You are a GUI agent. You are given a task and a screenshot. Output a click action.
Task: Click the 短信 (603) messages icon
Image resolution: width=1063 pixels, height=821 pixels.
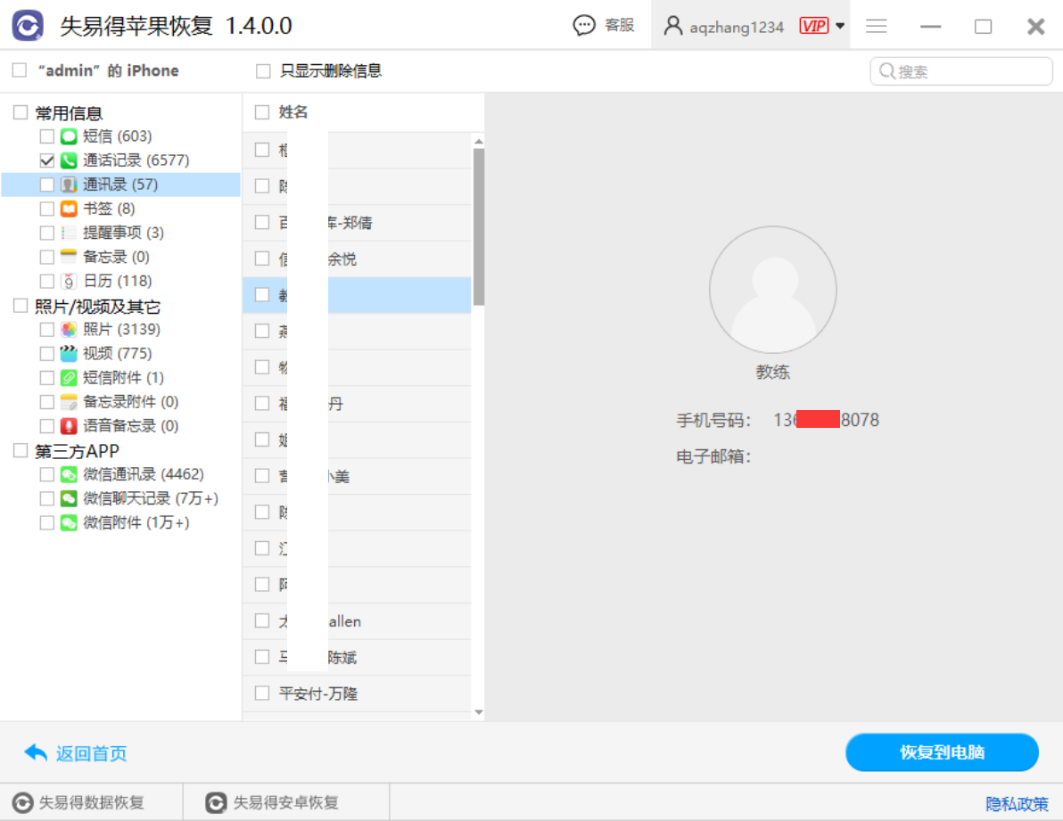69,136
